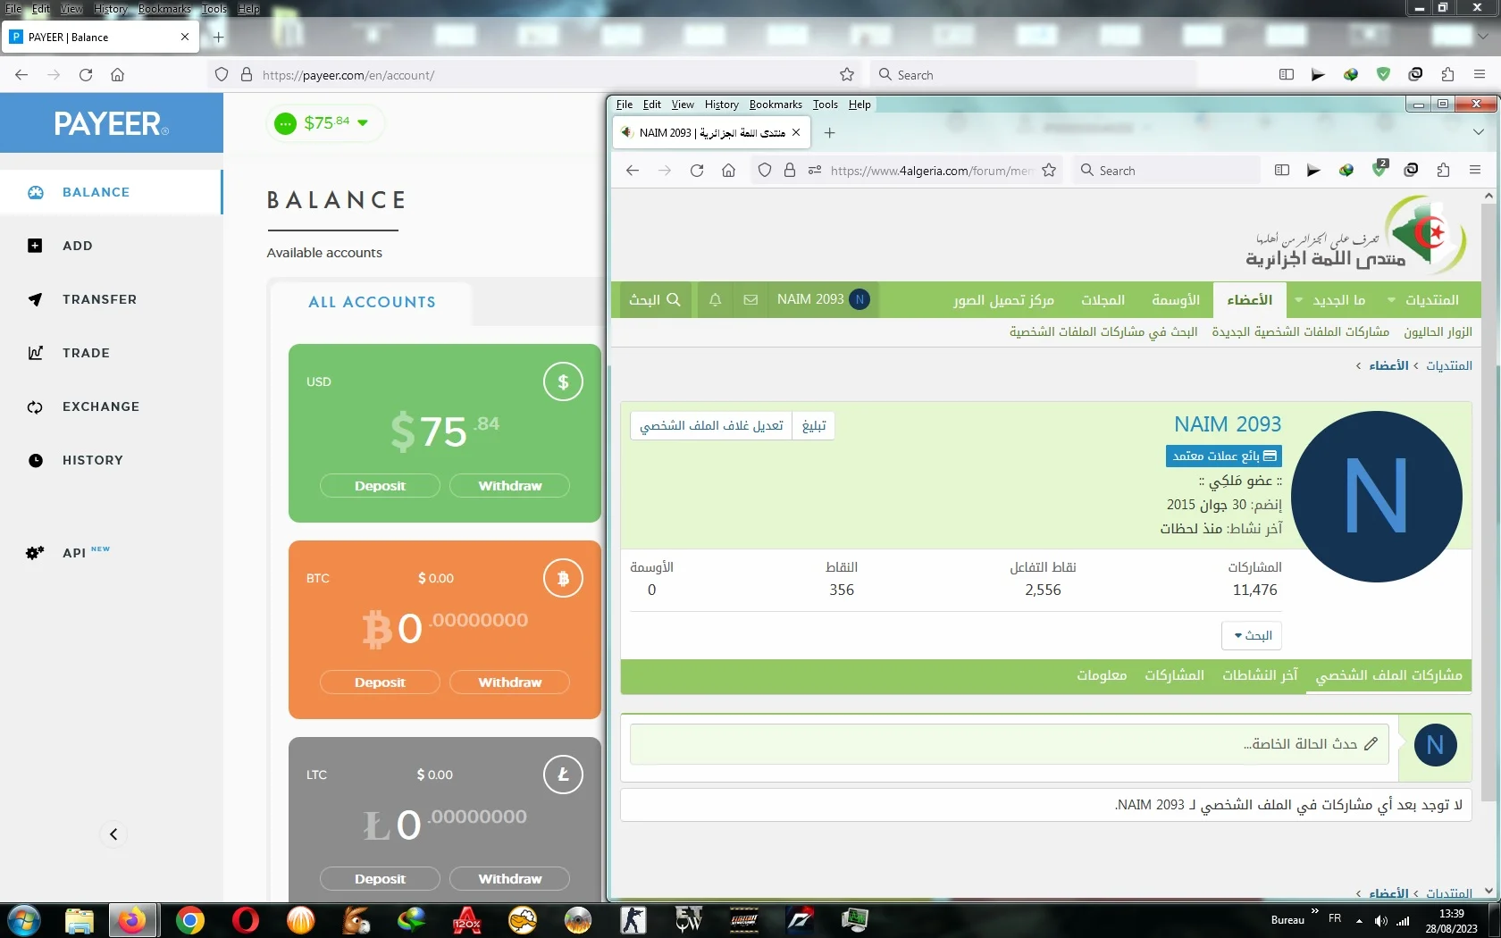Viewport: 1501px width, 938px height.
Task: Open Exchange in Payeer sidebar
Action: click(x=100, y=406)
